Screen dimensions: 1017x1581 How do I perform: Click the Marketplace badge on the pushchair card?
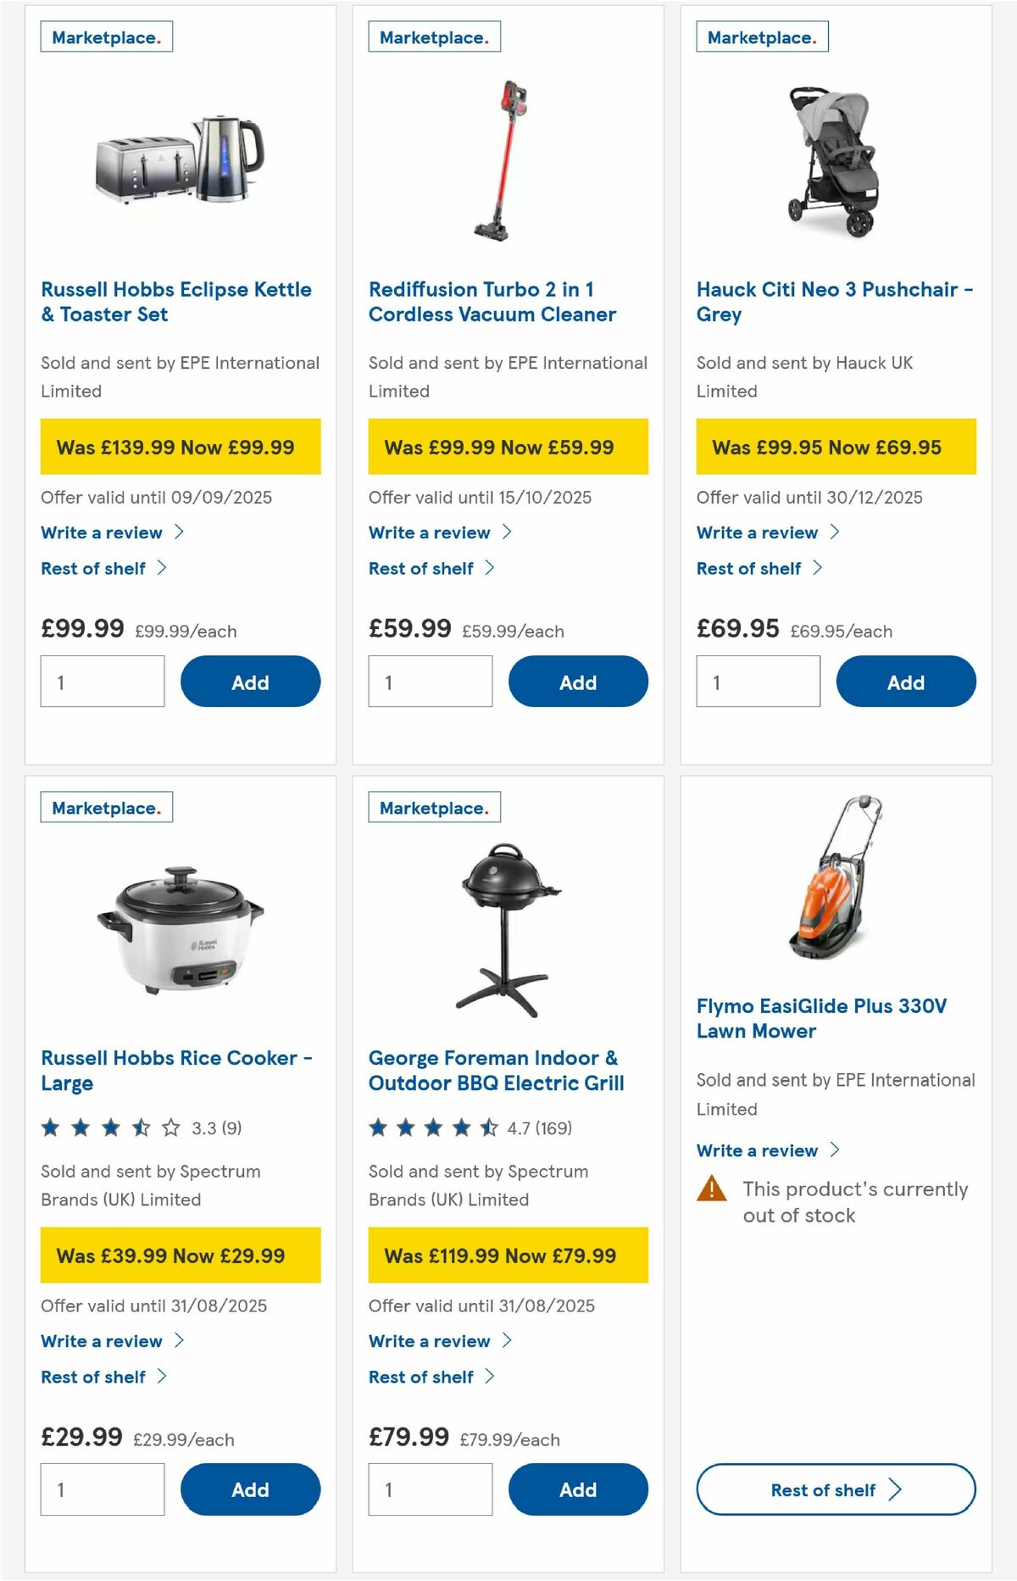point(763,36)
